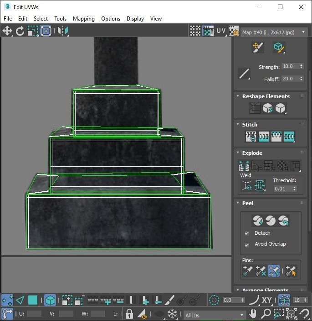Toggle the Lock Selected Subobjects padlock

129,313
